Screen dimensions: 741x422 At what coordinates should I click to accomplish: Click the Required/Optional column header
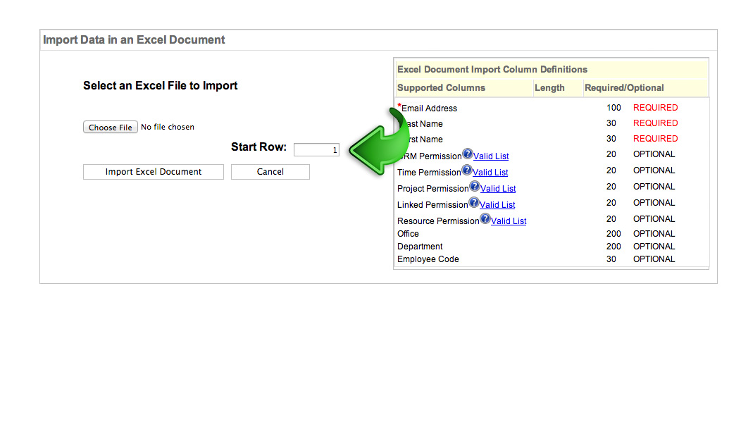[624, 88]
